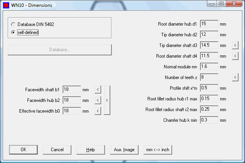Click the '<' button next to Number of teeth z
Viewport: 245px width, 163px height.
click(235, 77)
